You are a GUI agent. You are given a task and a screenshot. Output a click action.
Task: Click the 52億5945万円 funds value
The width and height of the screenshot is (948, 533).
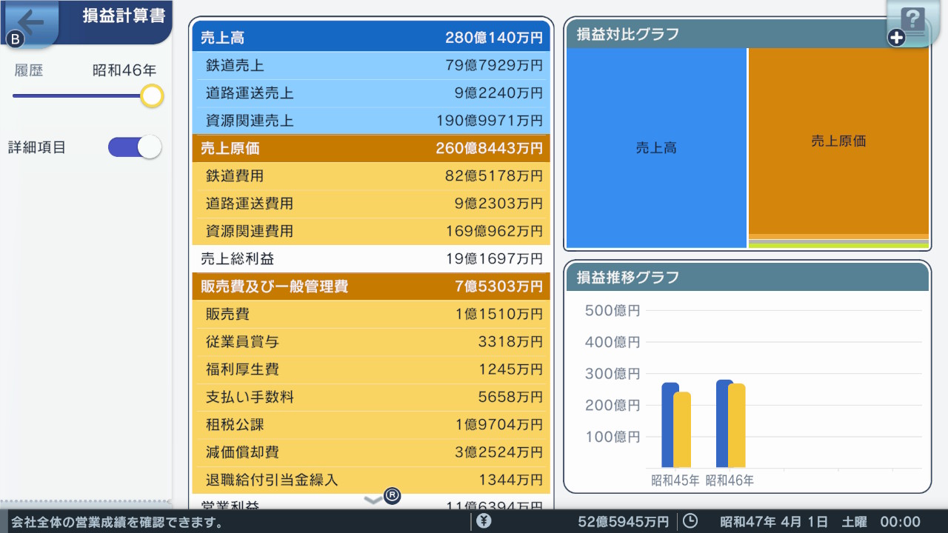click(623, 522)
